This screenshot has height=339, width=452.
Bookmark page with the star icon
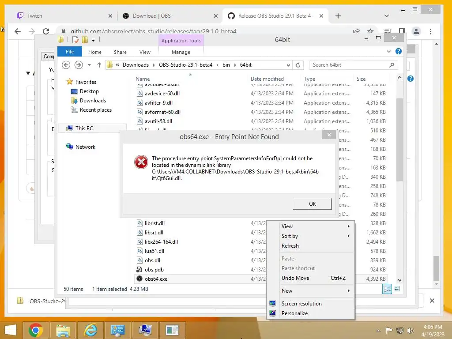(370, 31)
